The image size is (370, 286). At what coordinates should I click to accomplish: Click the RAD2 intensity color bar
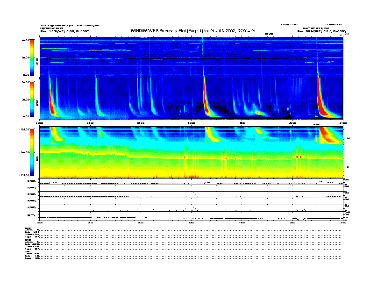(32, 57)
